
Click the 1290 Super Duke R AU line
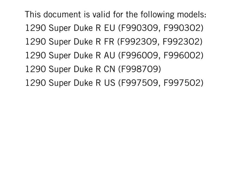(x=114, y=55)
